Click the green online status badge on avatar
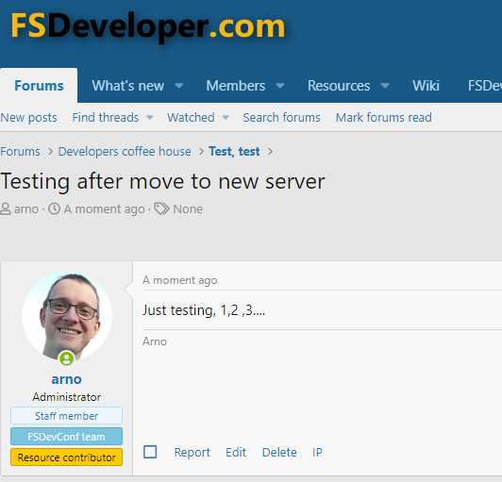The image size is (502, 482). pyautogui.click(x=66, y=358)
